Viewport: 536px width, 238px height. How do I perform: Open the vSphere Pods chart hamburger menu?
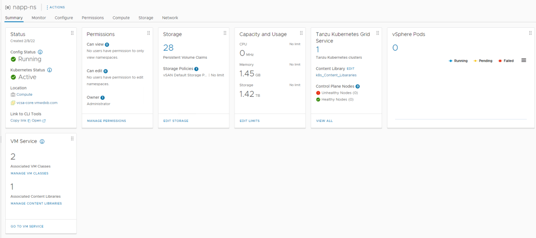(x=523, y=61)
